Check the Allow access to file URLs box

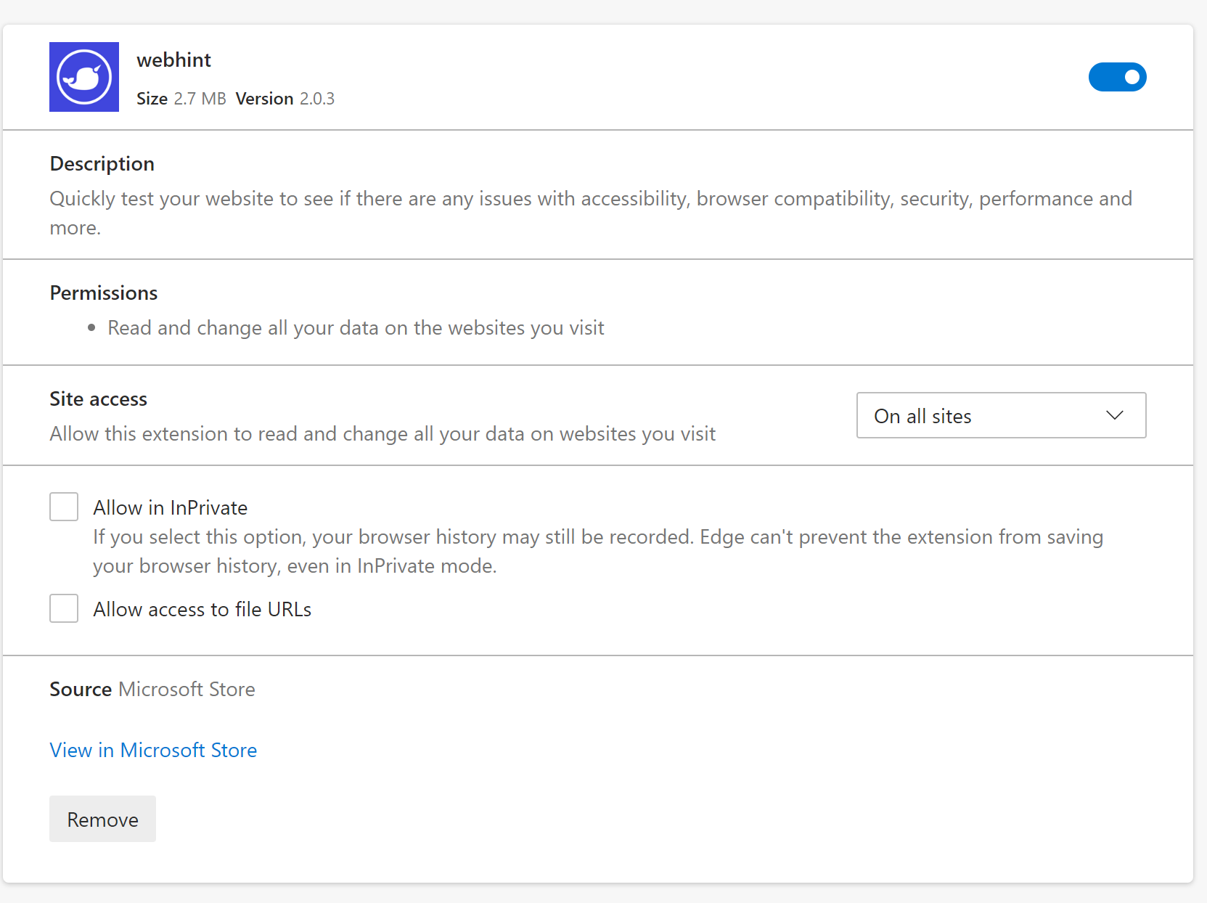64,608
